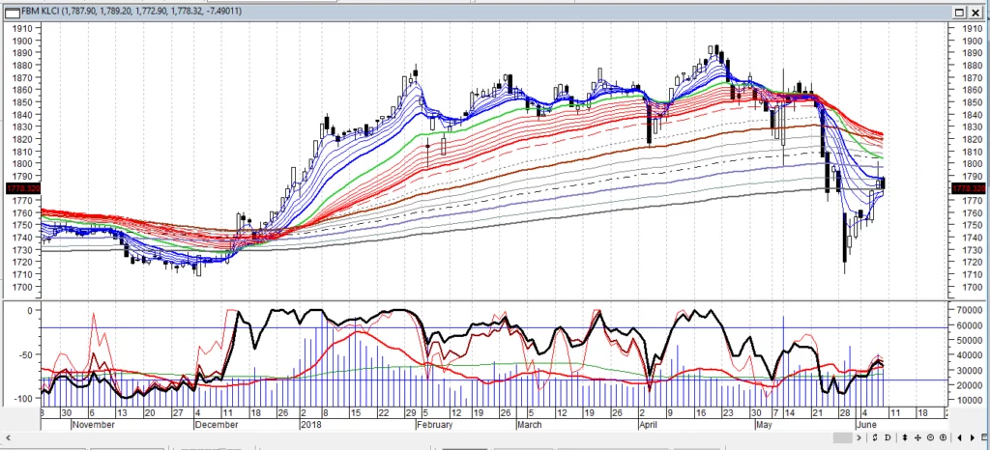Click the scroll-left arrow on the chart scrollbar
Image resolution: width=990 pixels, height=450 pixels.
point(8,437)
